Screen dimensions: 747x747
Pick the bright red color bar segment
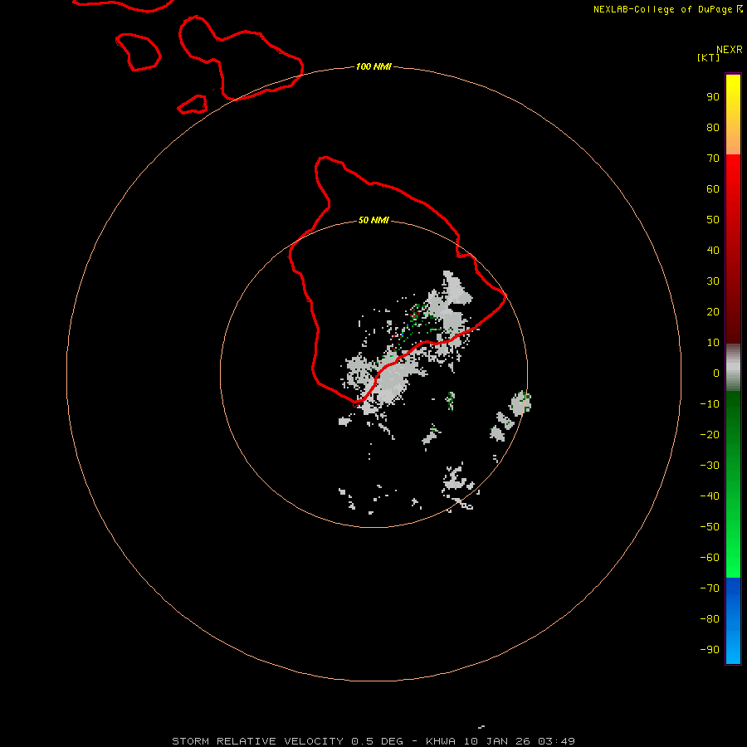tap(733, 249)
